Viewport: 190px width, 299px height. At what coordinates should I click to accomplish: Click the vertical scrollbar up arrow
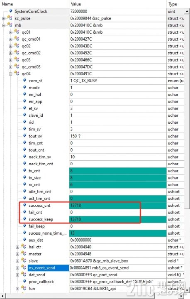187,12
